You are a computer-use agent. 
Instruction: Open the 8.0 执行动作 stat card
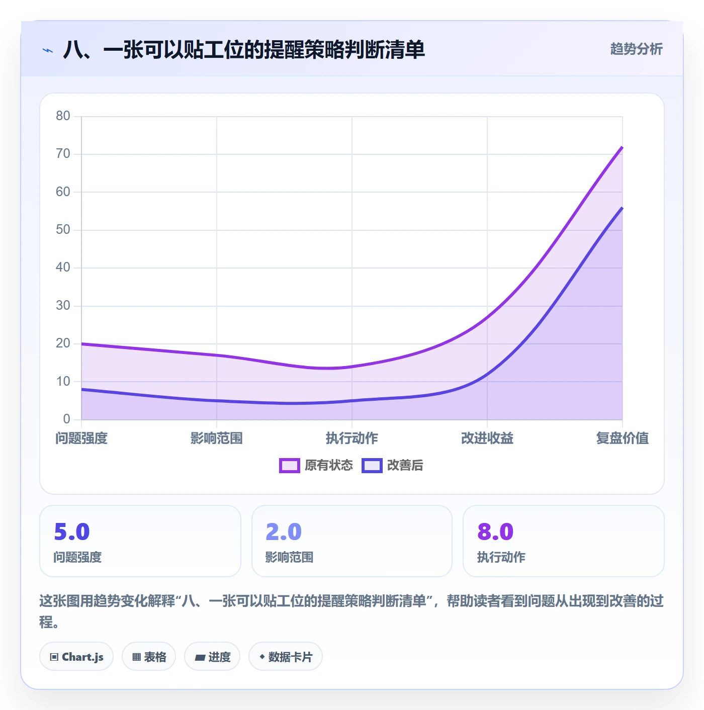(x=564, y=541)
